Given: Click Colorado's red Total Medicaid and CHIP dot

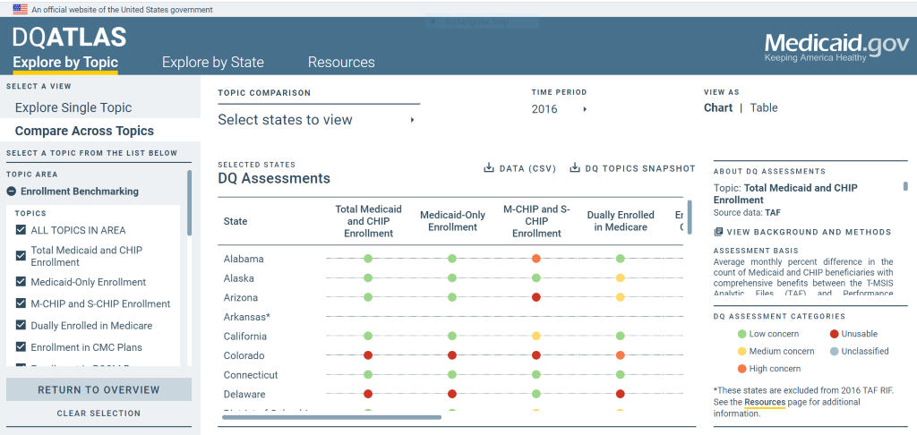Looking at the screenshot, I should (x=368, y=355).
